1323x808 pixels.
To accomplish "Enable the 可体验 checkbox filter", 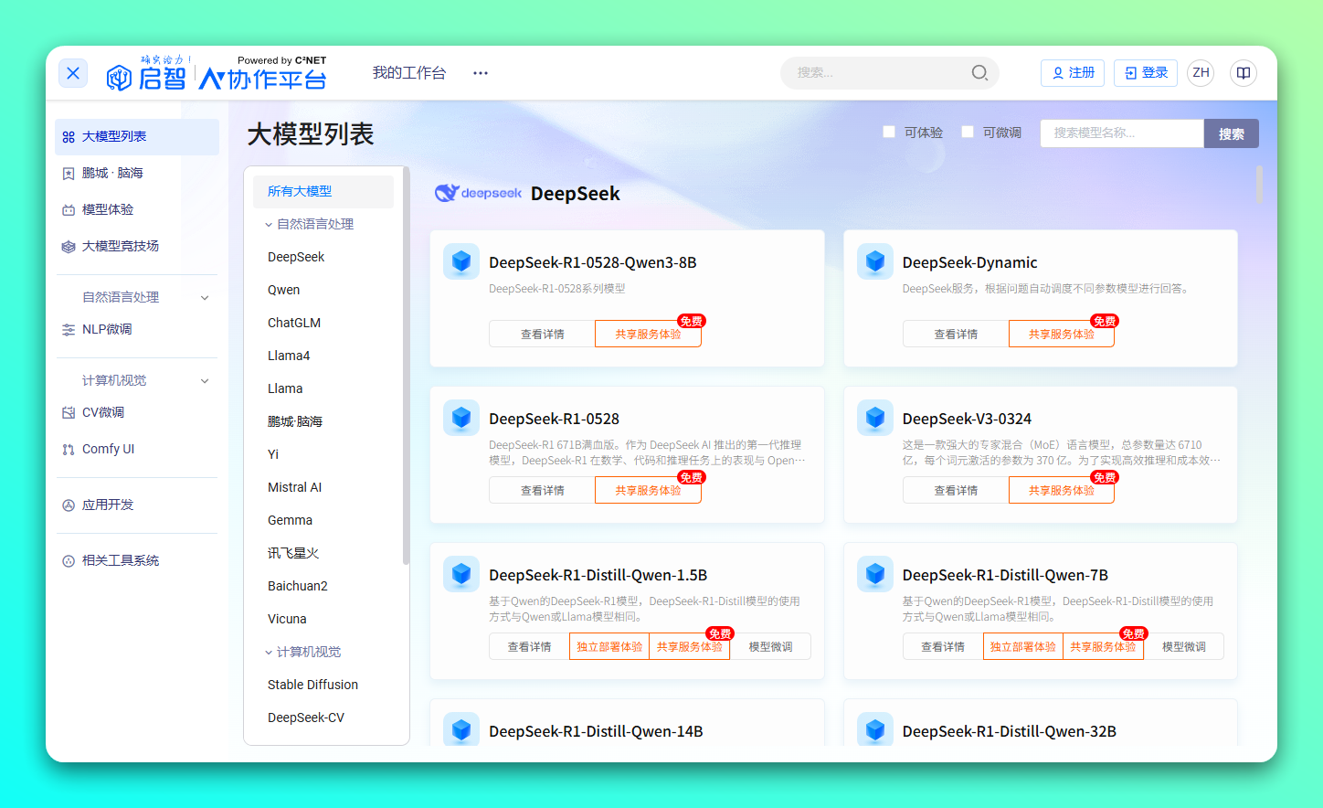I will [x=889, y=132].
